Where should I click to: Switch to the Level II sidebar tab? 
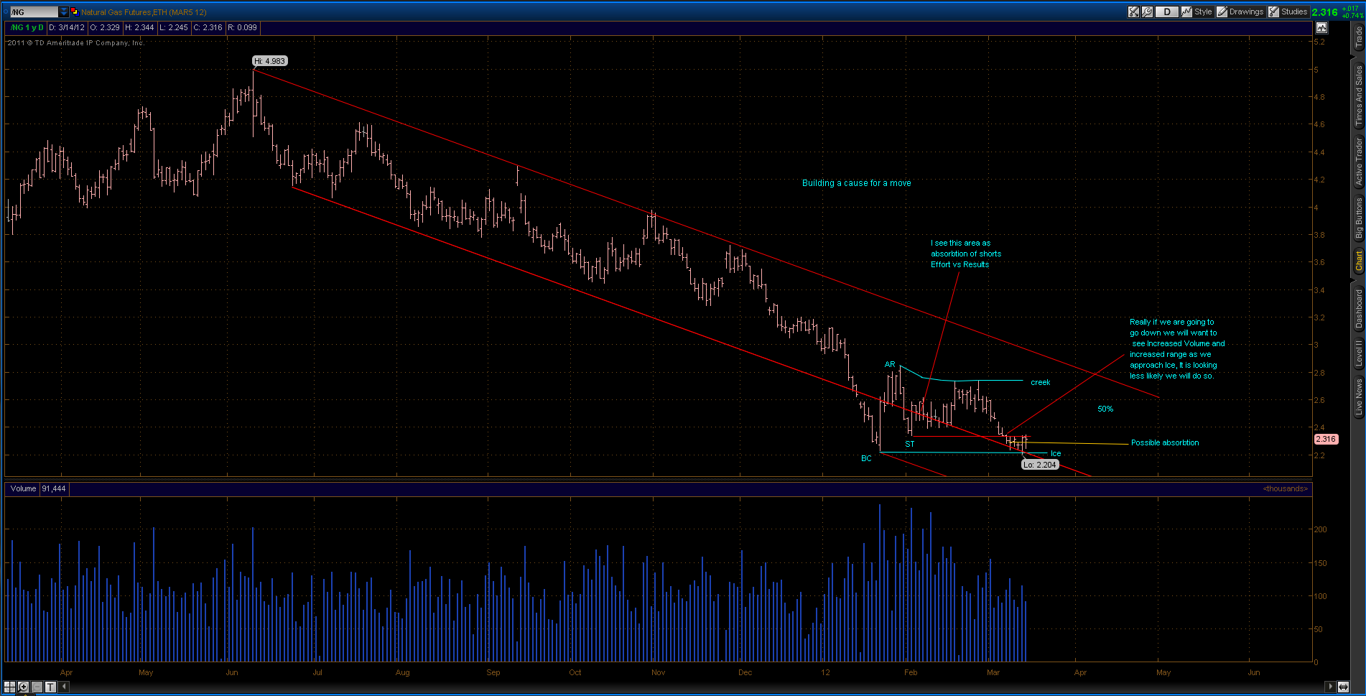[1359, 353]
